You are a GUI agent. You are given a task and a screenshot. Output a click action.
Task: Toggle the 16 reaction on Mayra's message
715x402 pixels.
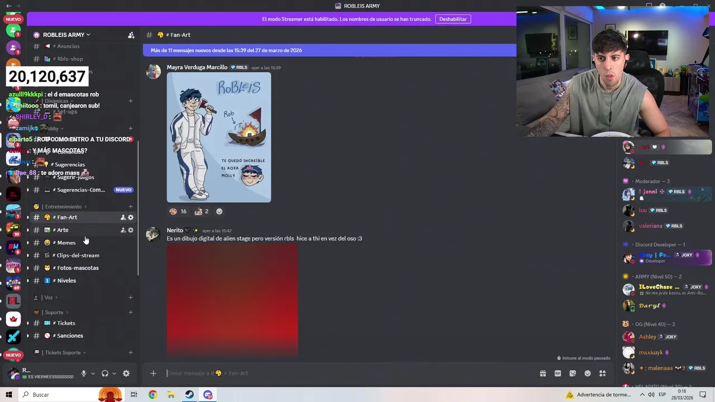point(178,211)
